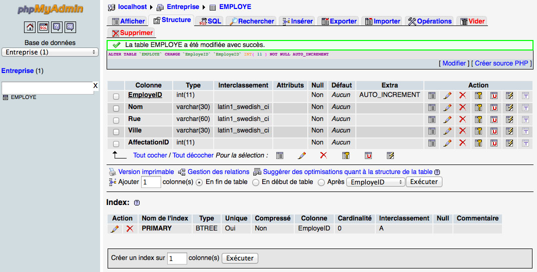Browse distinct values of AffectationID column
This screenshot has height=272, width=537.
(432, 143)
